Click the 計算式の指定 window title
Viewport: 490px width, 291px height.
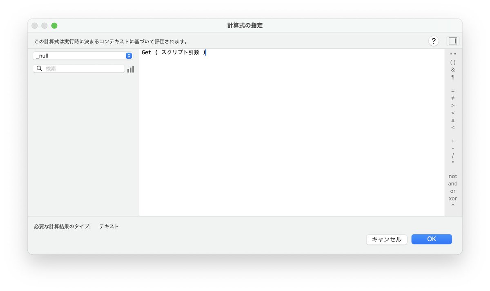coord(245,26)
